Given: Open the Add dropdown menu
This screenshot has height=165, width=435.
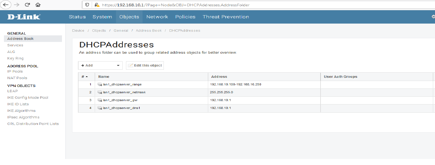Looking at the screenshot, I should point(100,65).
